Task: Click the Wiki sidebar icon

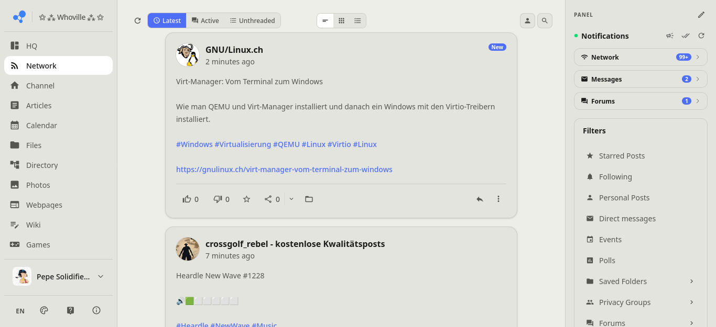Action: click(15, 224)
